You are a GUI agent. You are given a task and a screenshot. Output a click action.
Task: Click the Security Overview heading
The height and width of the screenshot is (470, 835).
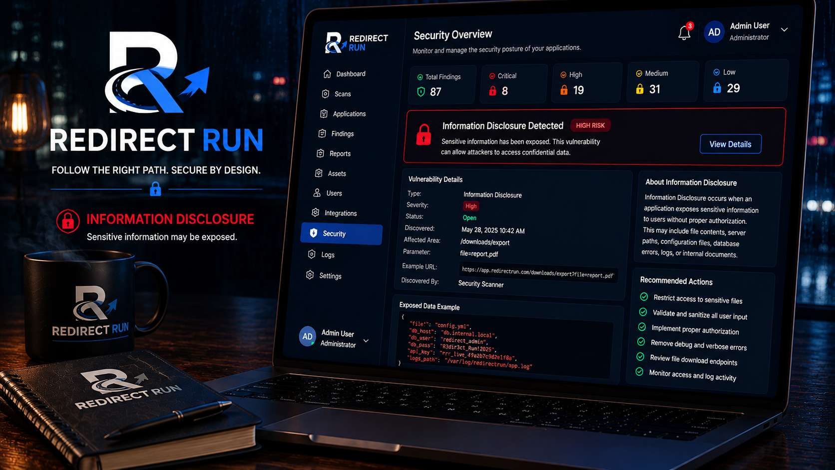point(453,35)
